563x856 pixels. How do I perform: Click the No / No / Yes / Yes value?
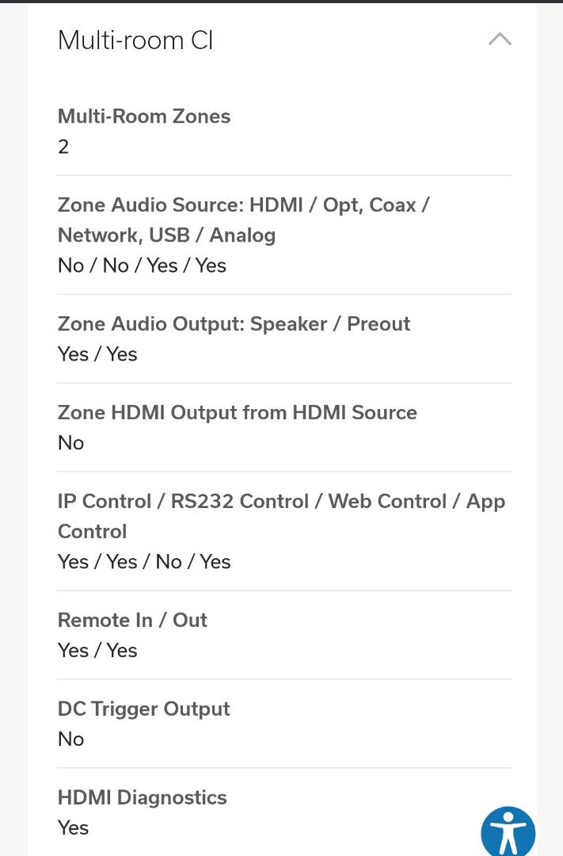tap(142, 266)
